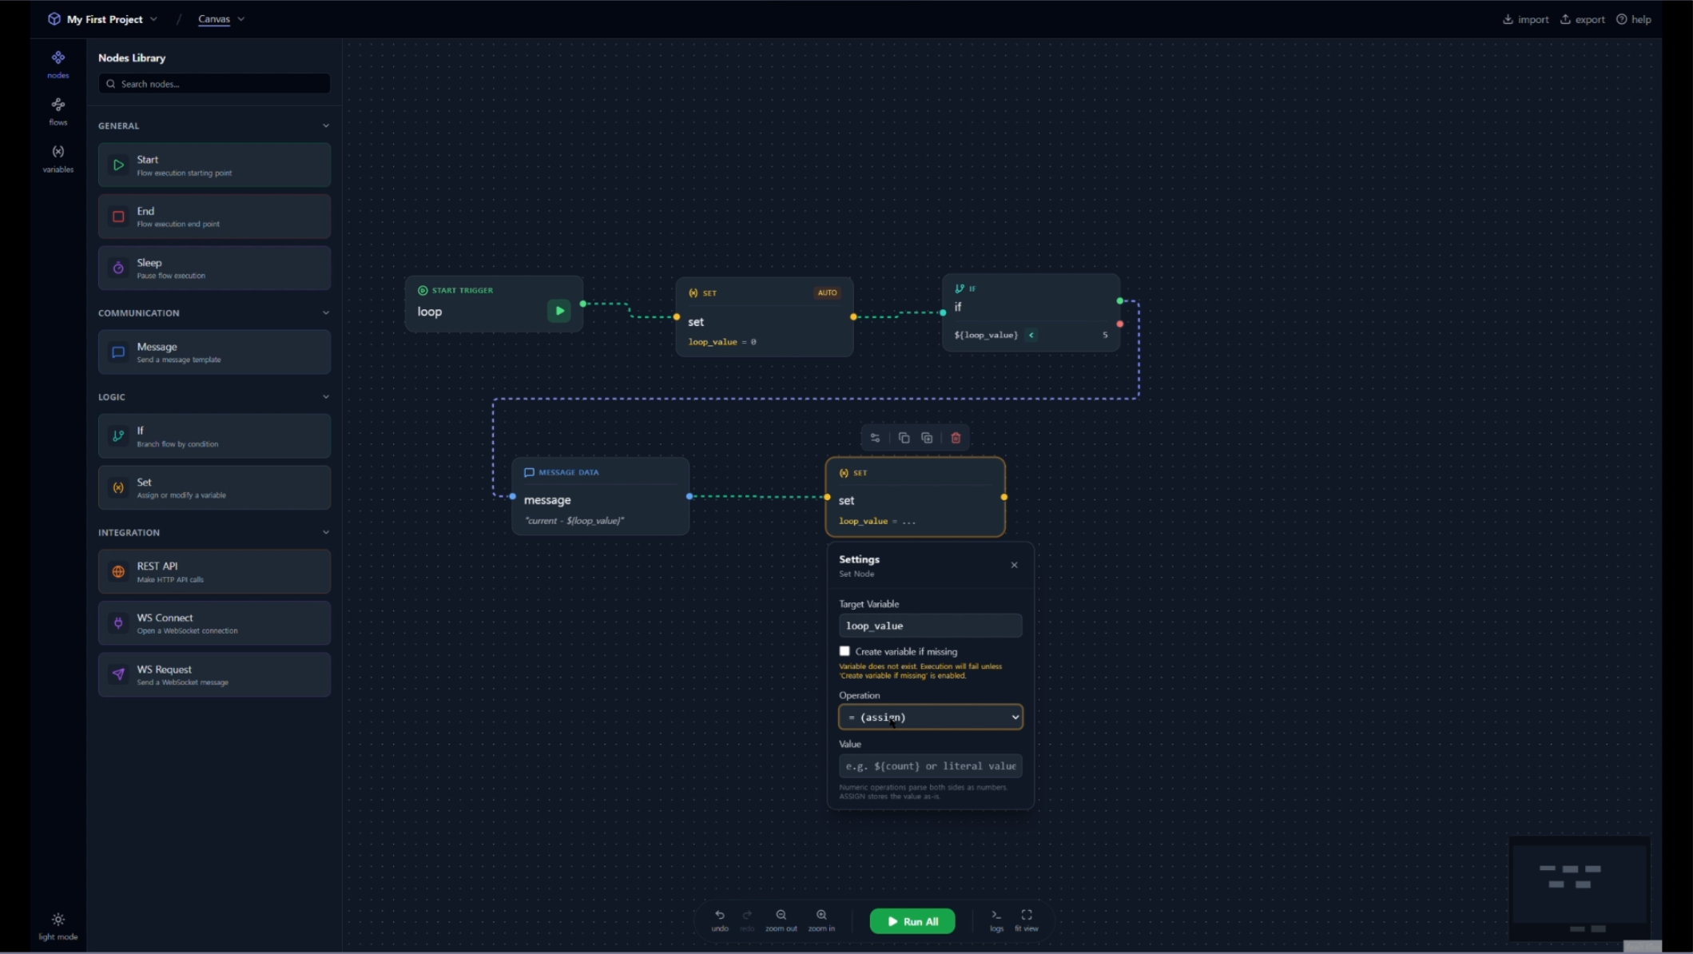Collapse the GENERAL section
The height and width of the screenshot is (954, 1693).
pyautogui.click(x=325, y=125)
